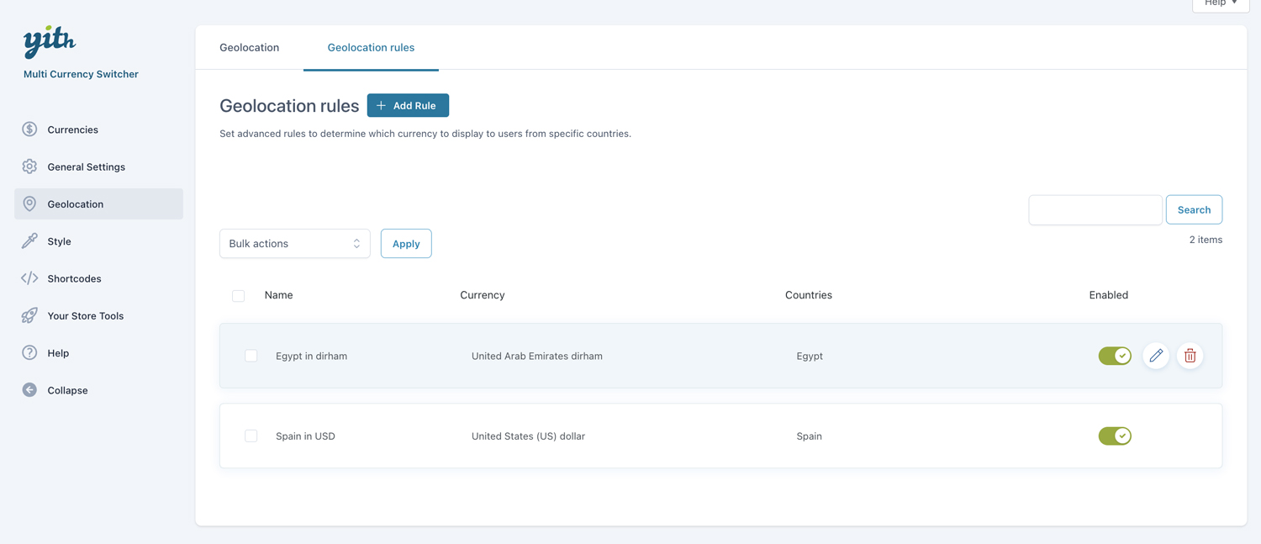Select all rules with header checkbox
This screenshot has width=1261, height=544.
point(239,296)
